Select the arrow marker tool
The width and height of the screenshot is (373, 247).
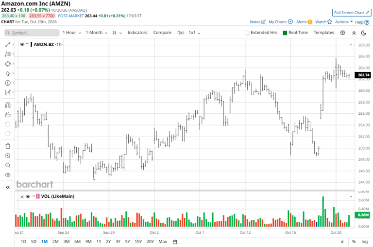point(8,73)
